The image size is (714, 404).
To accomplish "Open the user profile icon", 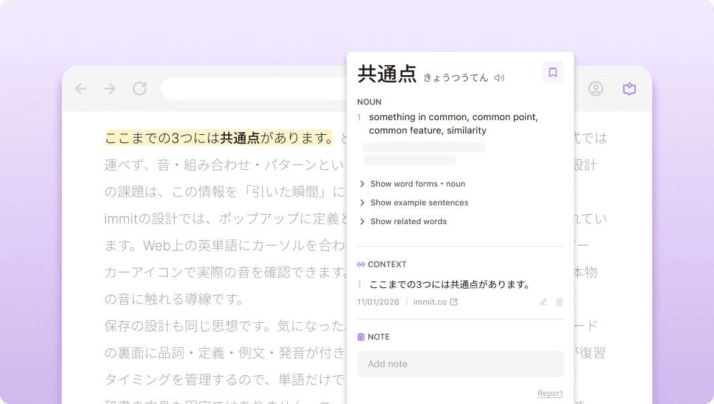I will click(596, 89).
